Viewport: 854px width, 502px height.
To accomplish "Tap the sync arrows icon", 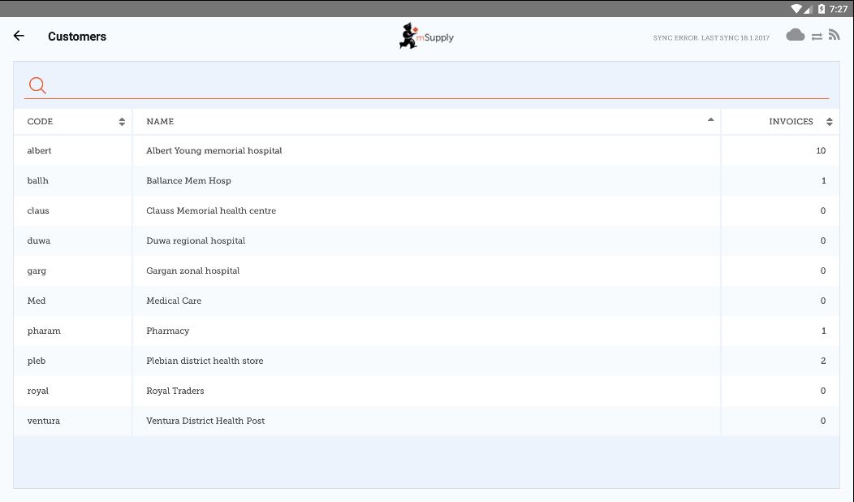I will click(817, 37).
